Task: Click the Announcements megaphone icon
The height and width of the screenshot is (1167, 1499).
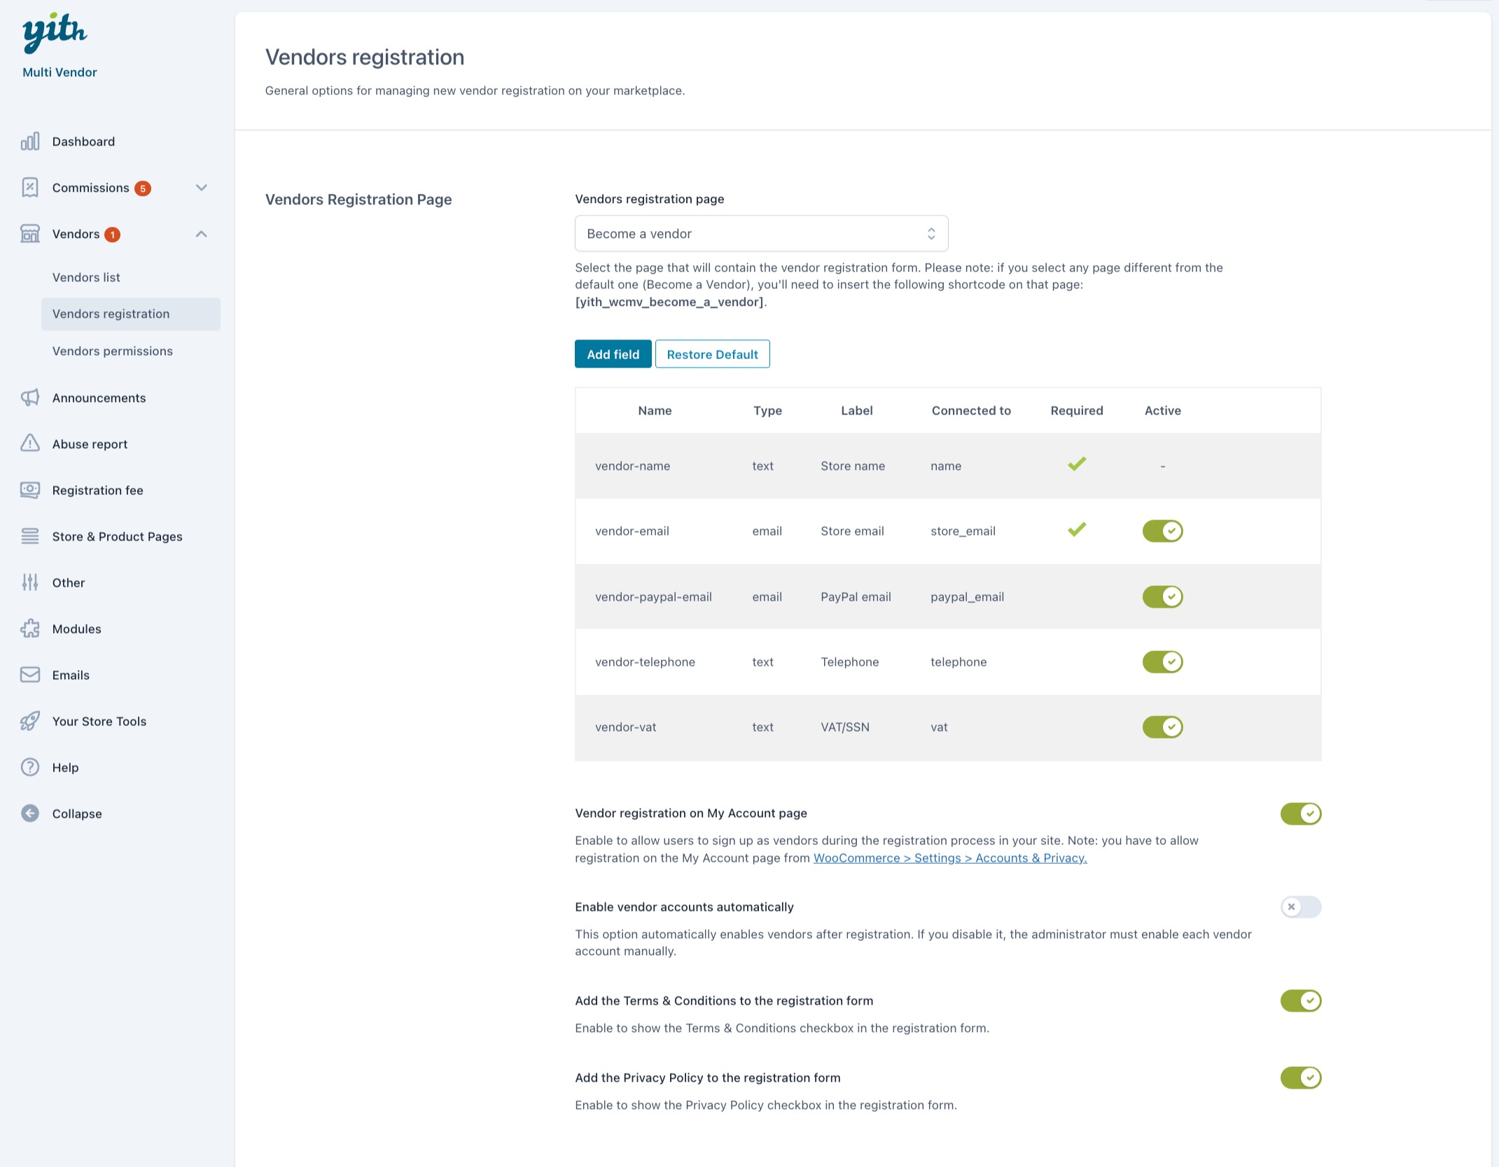Action: [30, 398]
